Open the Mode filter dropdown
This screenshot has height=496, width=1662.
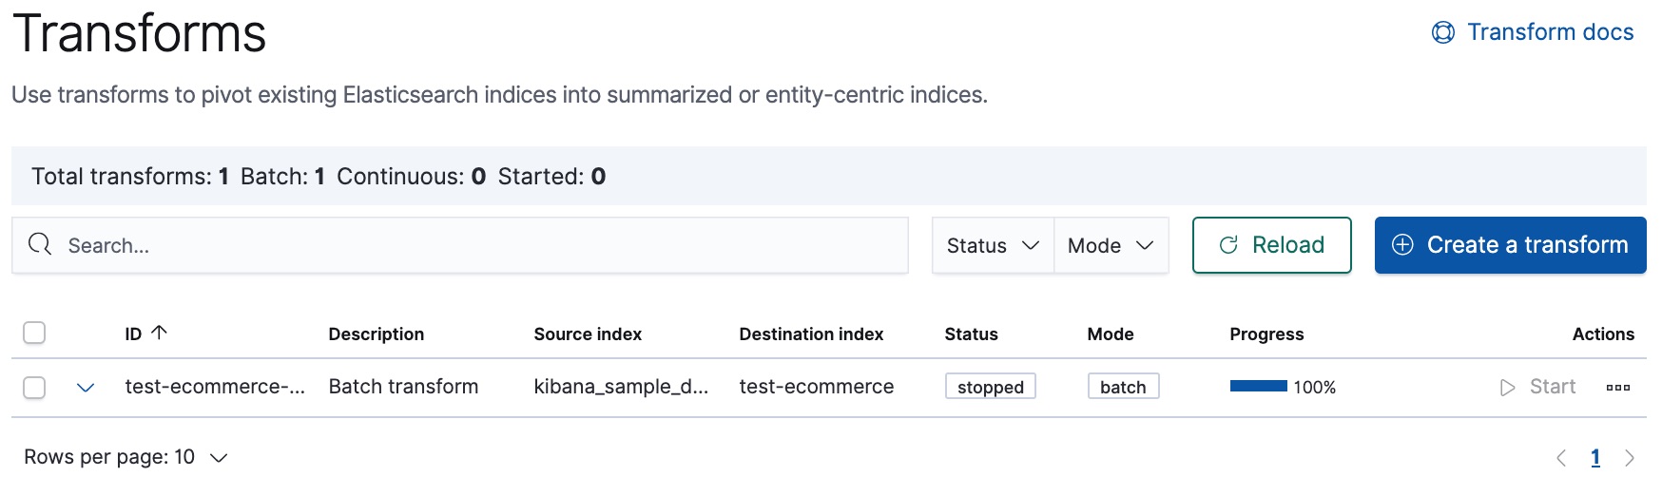[1111, 245]
